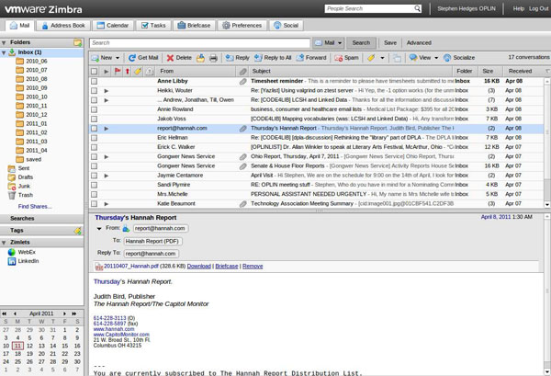Expand the View dropdown menu

tap(436, 57)
